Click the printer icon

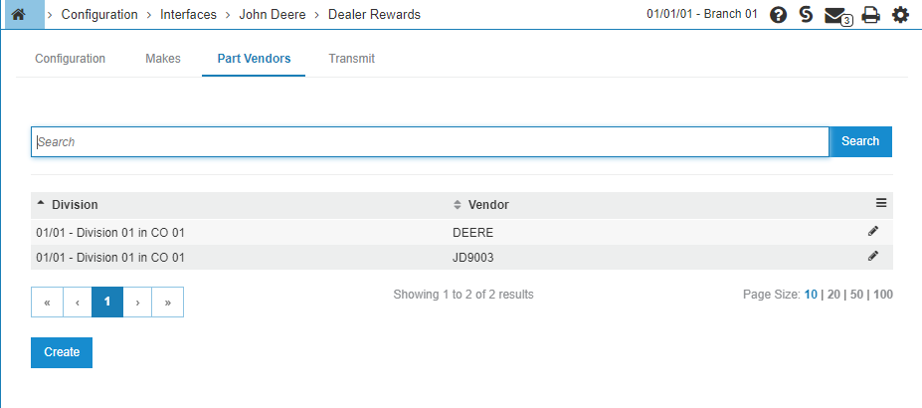[871, 15]
